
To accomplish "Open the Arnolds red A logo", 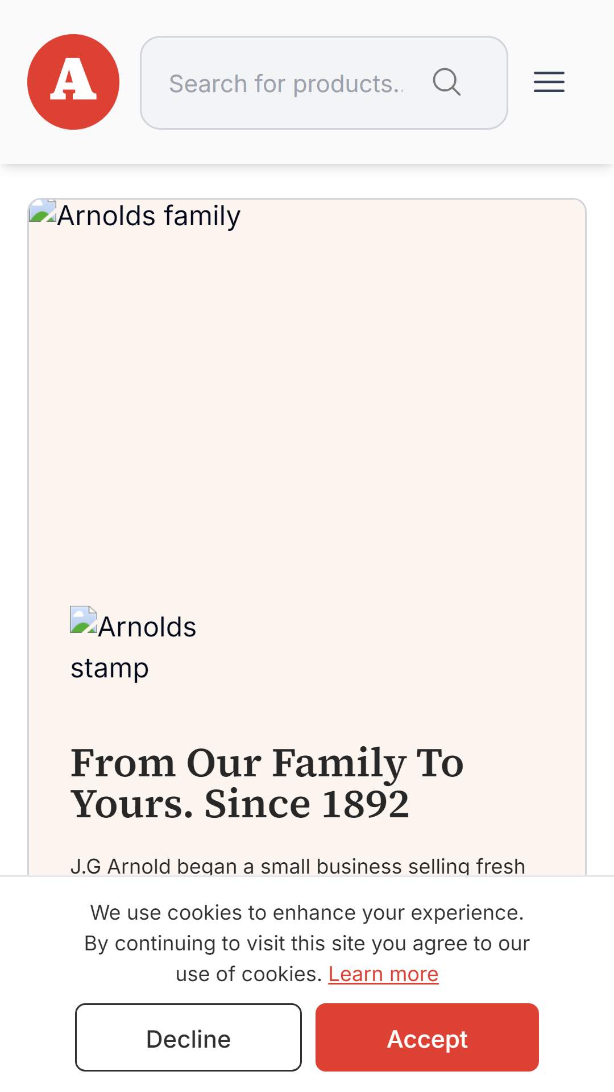I will point(73,82).
